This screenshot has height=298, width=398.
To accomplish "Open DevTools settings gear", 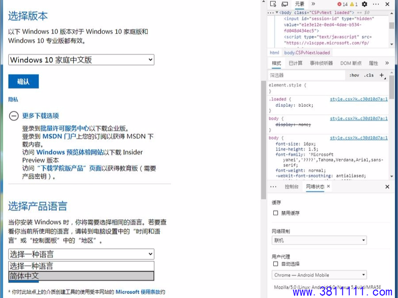I will (364, 4).
